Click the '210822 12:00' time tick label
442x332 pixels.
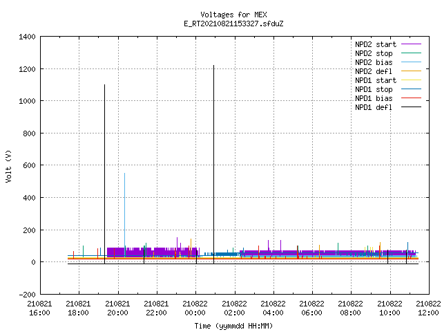428,308
